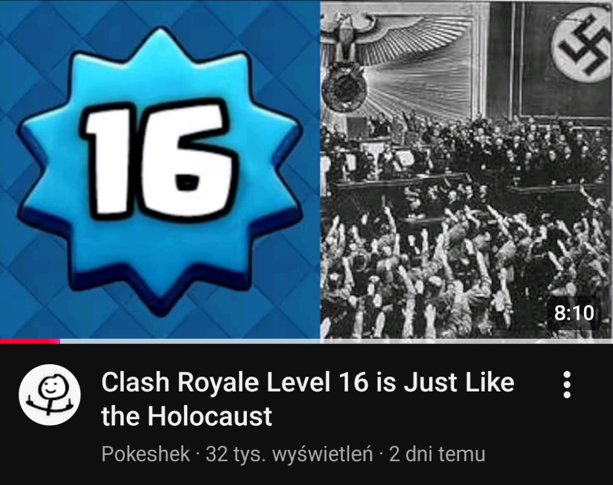Viewport: 613px width, 485px height.
Task: Click the '2 dni temu' upload date
Action: coord(437,454)
